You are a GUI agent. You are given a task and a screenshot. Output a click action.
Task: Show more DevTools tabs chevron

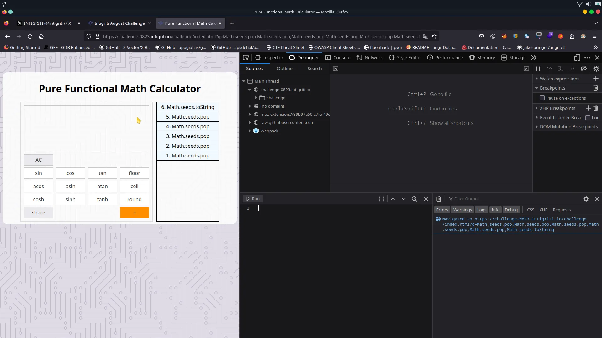tap(534, 58)
